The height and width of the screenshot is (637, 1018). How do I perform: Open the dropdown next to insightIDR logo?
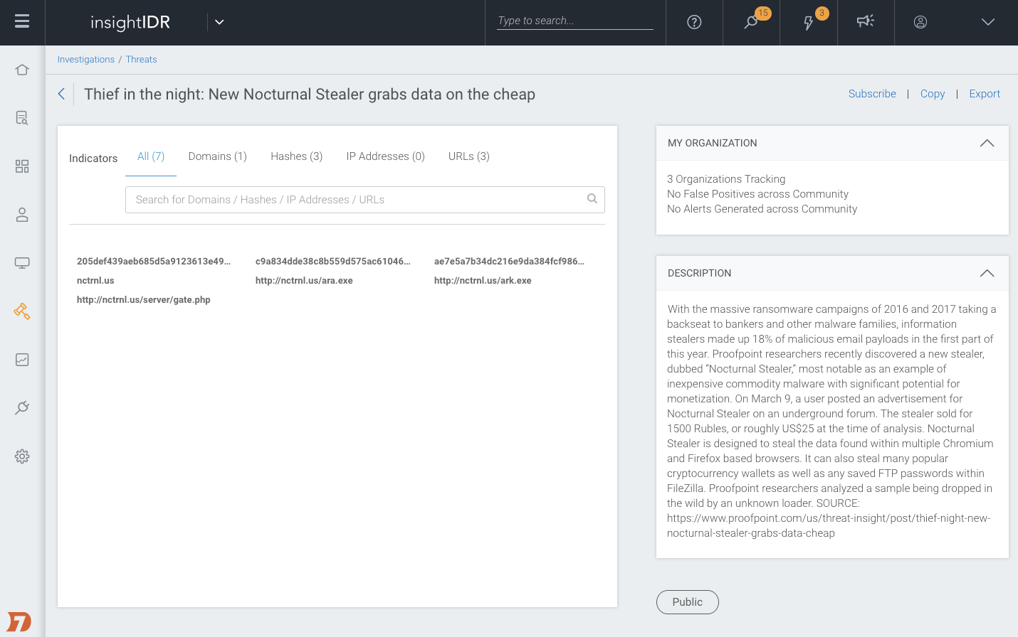219,22
